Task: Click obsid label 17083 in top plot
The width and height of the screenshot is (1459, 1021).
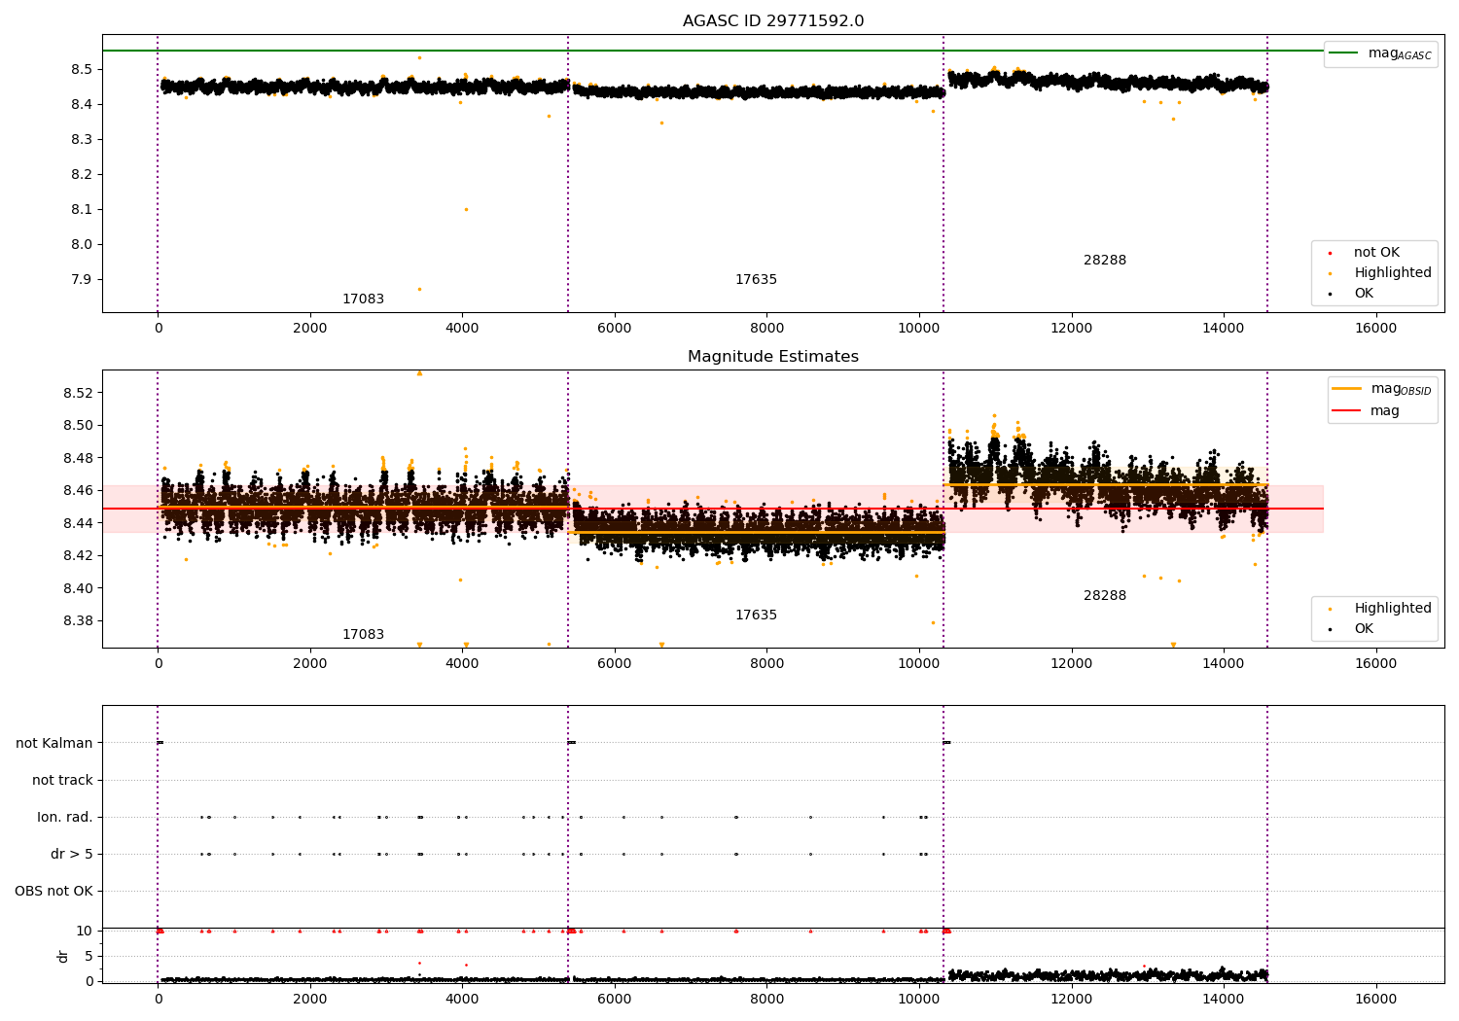Action: (x=363, y=299)
